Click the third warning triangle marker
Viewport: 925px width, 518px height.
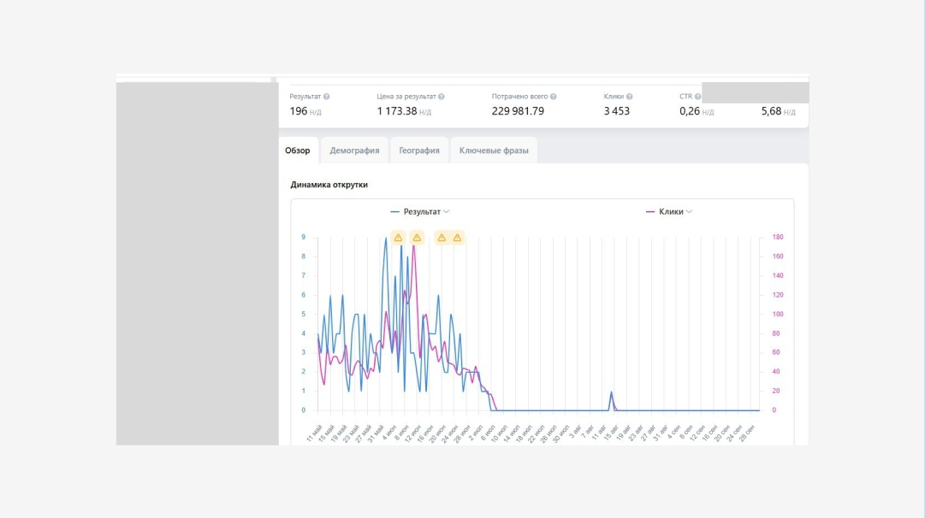pyautogui.click(x=442, y=238)
